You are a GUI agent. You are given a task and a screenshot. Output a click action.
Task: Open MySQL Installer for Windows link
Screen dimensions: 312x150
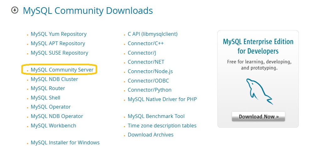[x=65, y=143]
